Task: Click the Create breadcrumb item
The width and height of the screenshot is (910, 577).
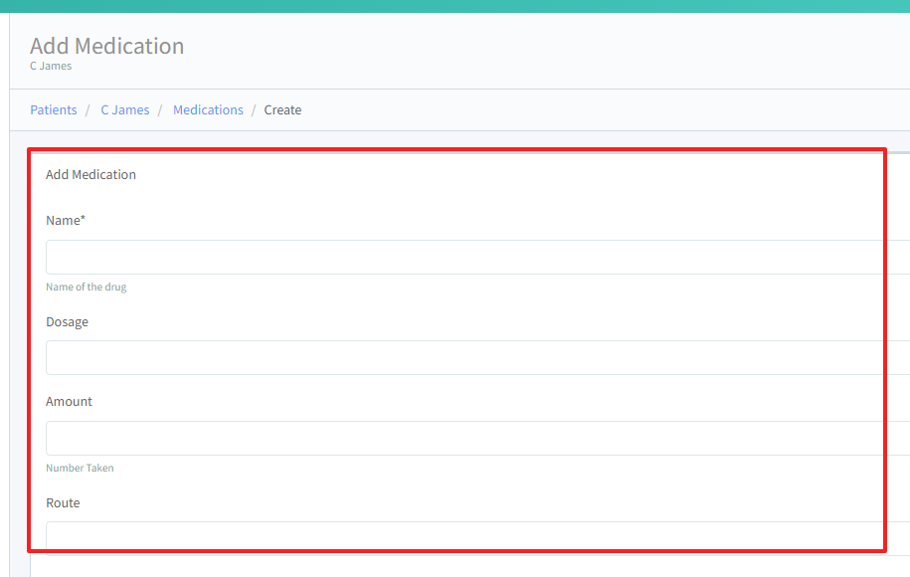Action: pyautogui.click(x=282, y=110)
